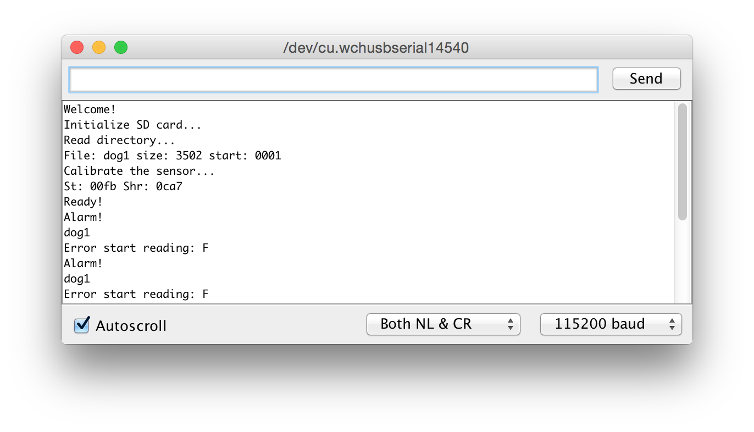The width and height of the screenshot is (754, 432).
Task: Click the line ending dropdown arrows
Action: click(x=511, y=324)
